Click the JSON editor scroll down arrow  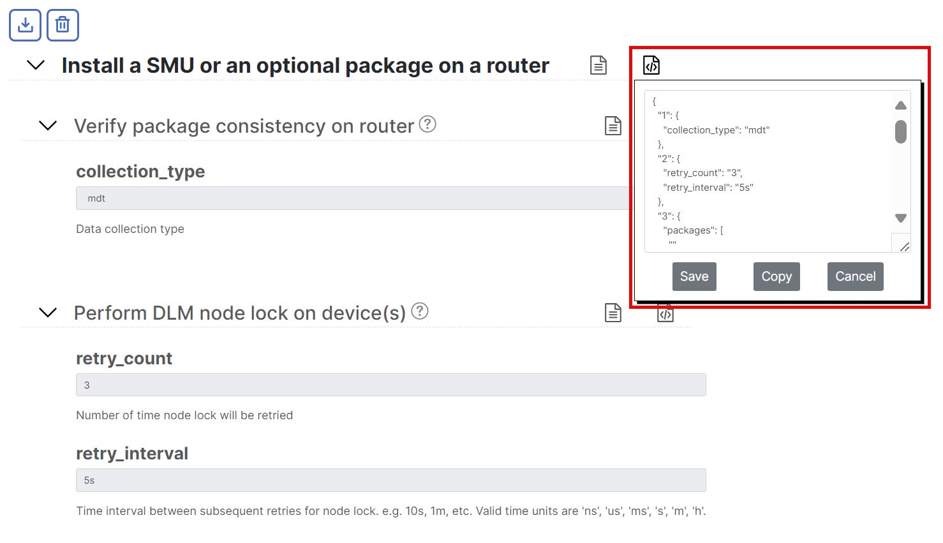tap(901, 218)
